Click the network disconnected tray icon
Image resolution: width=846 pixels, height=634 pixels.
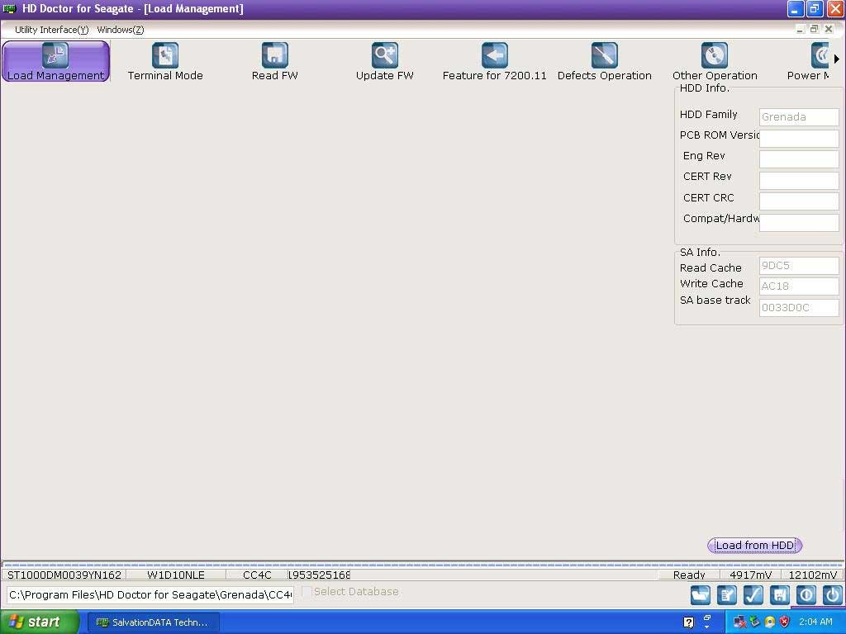(739, 622)
